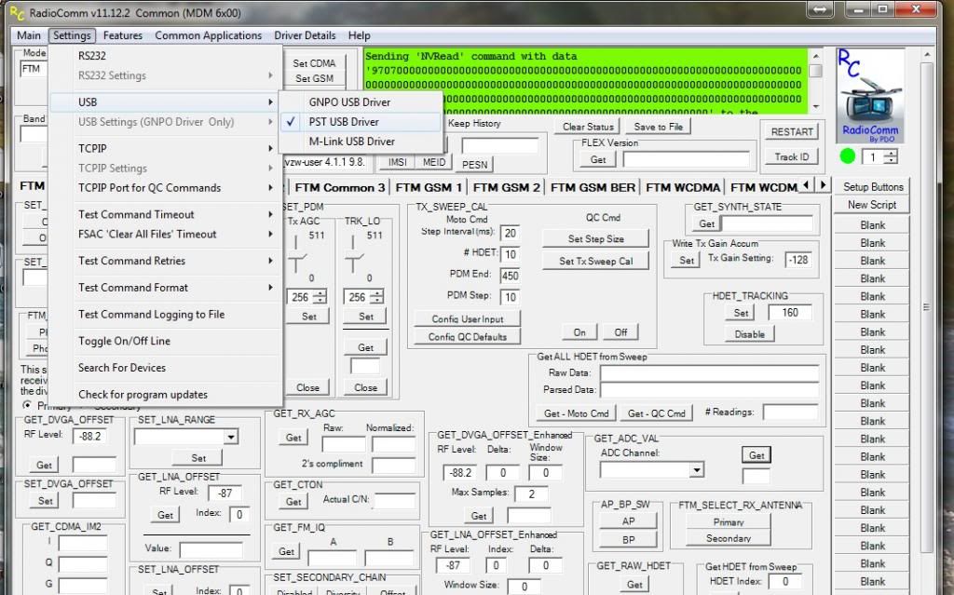This screenshot has width=954, height=595.
Task: Click the HDET_TRACKING Disable button
Action: (x=750, y=334)
